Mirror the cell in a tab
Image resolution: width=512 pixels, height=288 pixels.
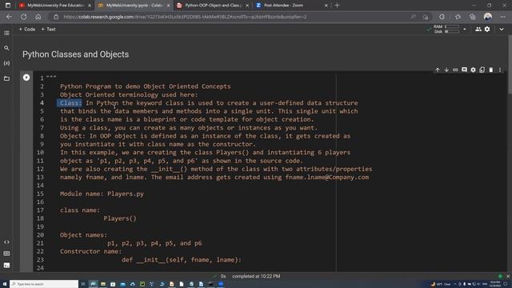[x=482, y=70]
